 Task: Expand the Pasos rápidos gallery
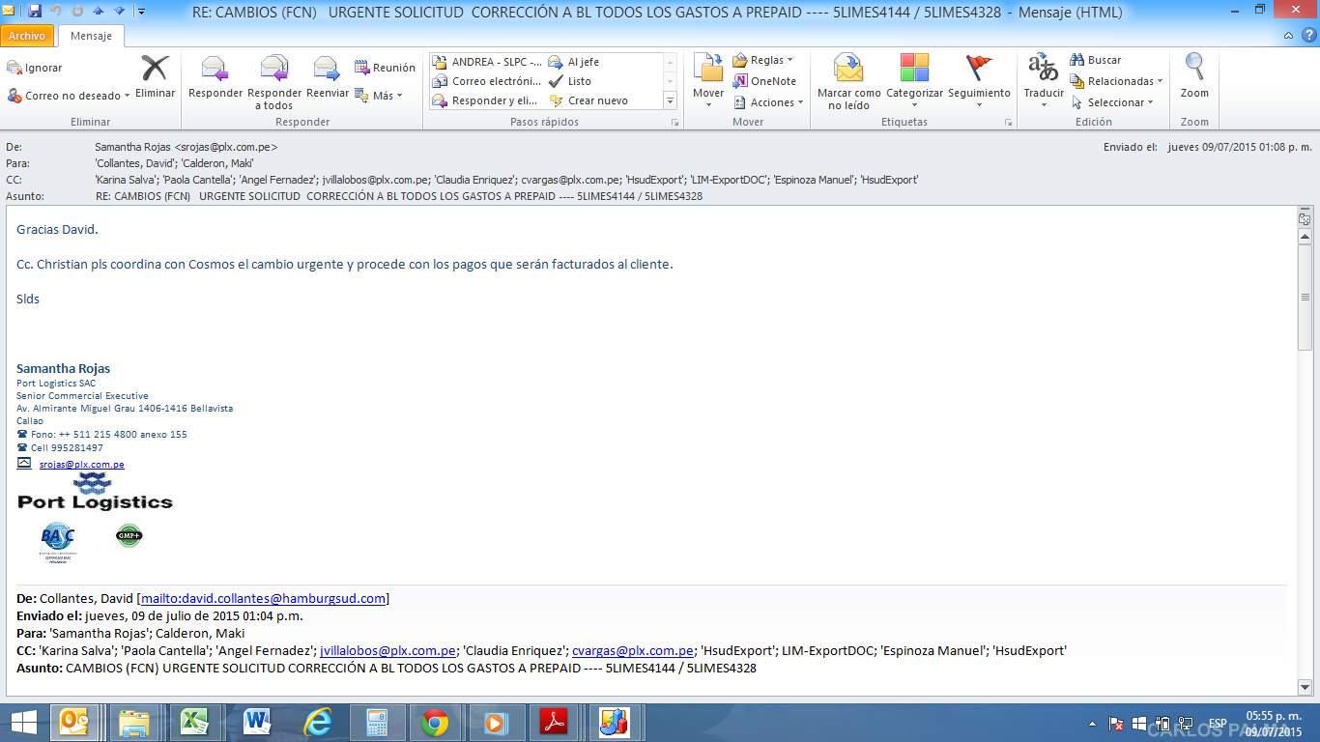pyautogui.click(x=670, y=100)
